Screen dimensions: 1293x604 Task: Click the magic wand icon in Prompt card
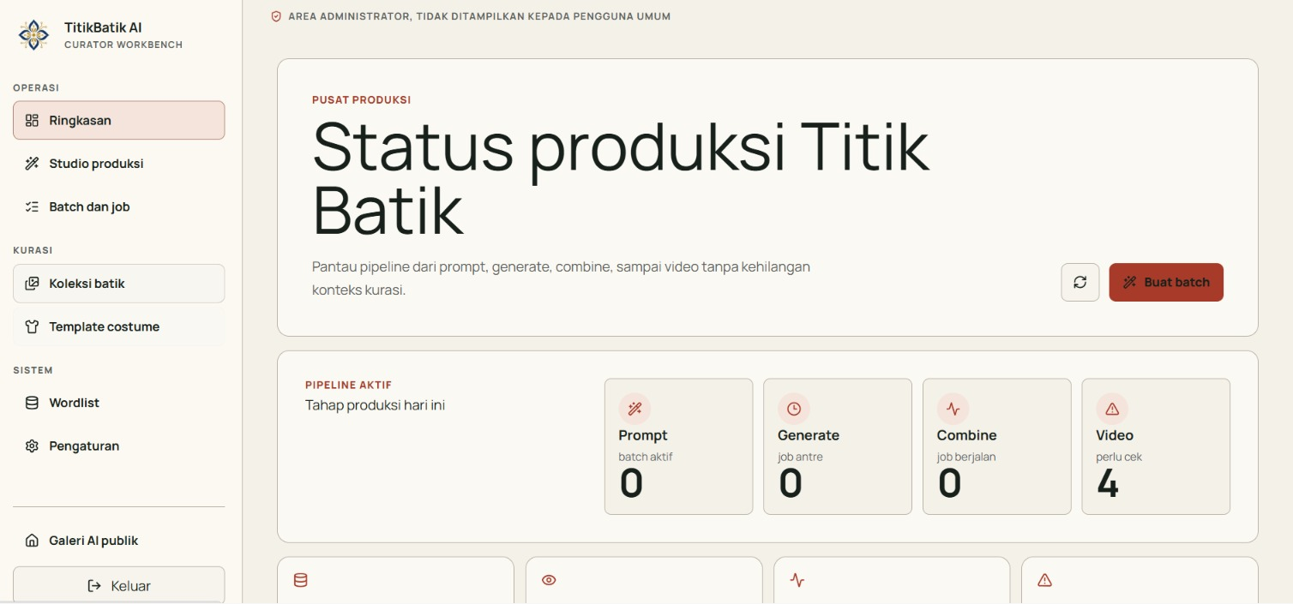[x=634, y=409]
